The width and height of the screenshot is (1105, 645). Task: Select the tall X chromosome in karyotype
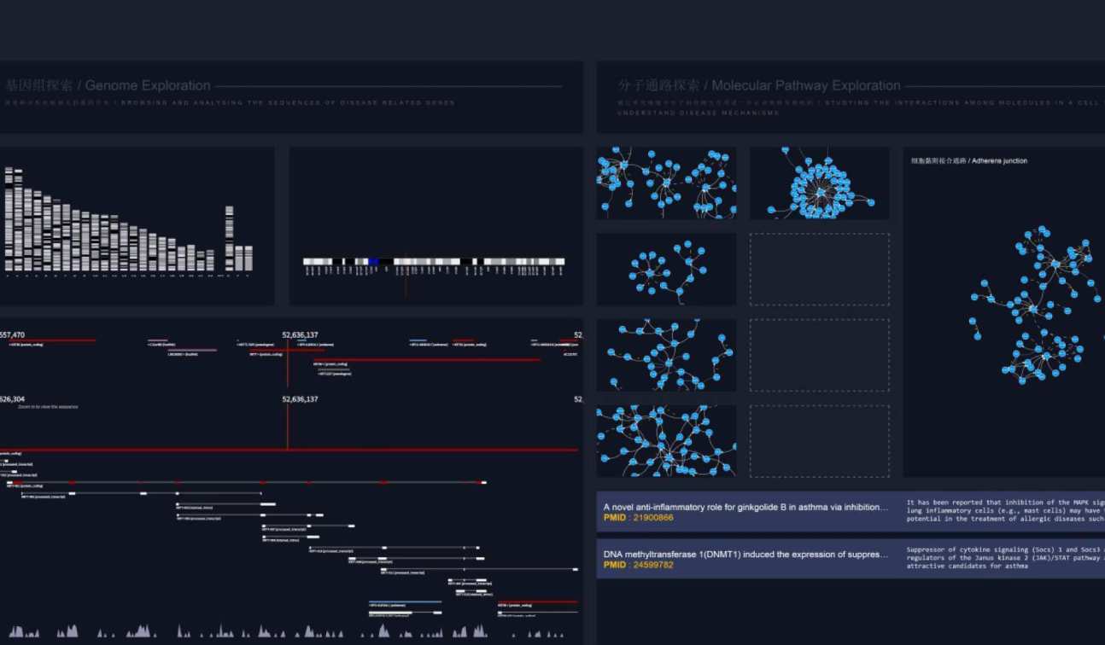pos(229,237)
